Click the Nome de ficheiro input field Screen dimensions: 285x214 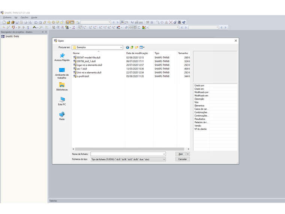coord(127,154)
